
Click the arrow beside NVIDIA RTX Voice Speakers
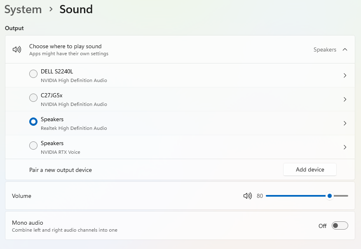click(345, 147)
